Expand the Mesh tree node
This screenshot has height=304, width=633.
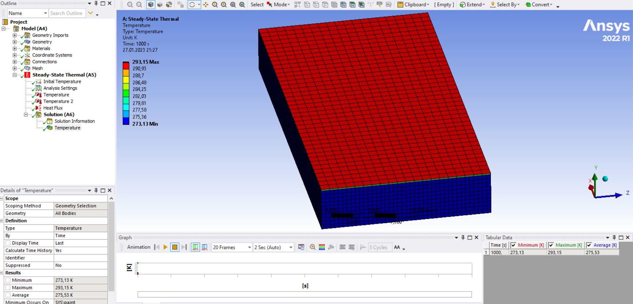(15, 68)
